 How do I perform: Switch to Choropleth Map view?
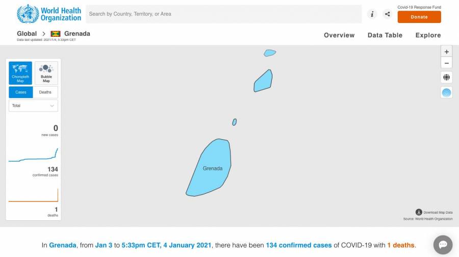[20, 73]
